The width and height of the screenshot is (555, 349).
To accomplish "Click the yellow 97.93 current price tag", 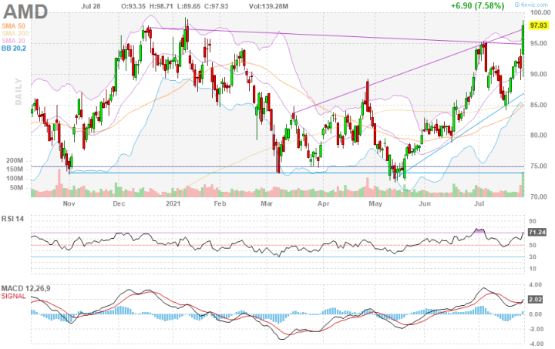I will click(538, 25).
